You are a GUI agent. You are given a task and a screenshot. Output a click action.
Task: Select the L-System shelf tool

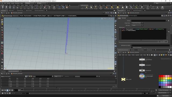[x=59, y=8]
